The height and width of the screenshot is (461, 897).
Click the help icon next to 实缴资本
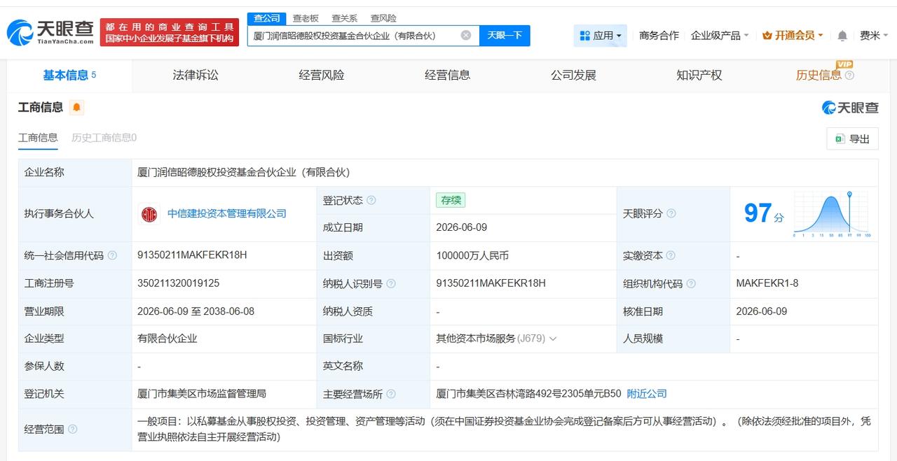click(x=671, y=255)
